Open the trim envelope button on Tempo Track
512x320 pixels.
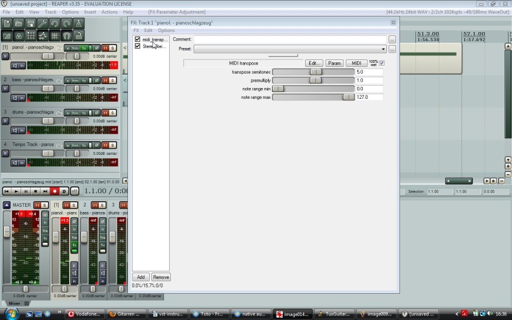[75, 145]
